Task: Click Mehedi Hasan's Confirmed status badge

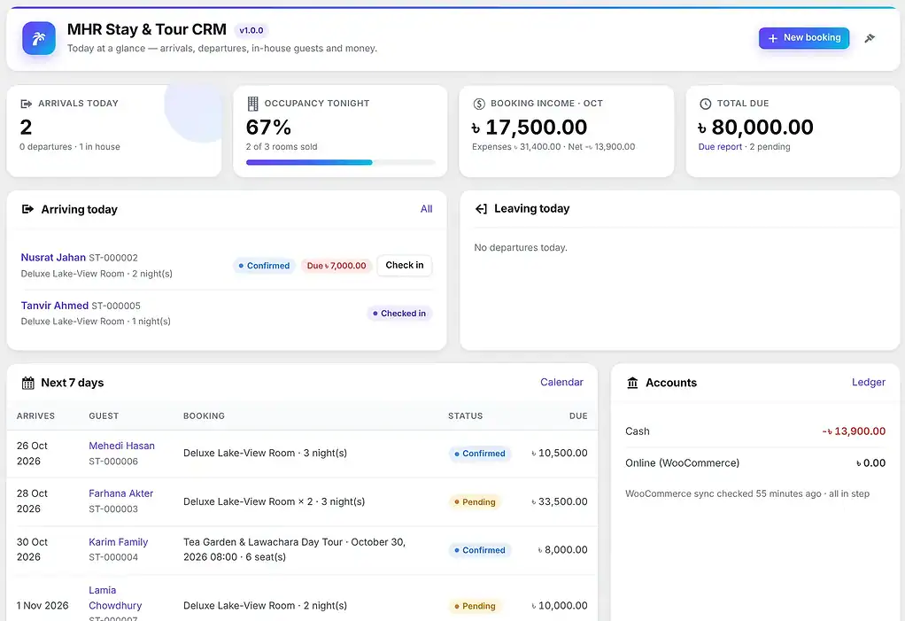Action: [480, 454]
